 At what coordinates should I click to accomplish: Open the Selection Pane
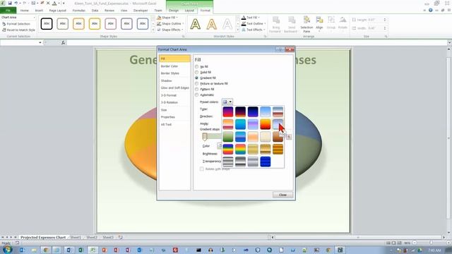click(307, 24)
